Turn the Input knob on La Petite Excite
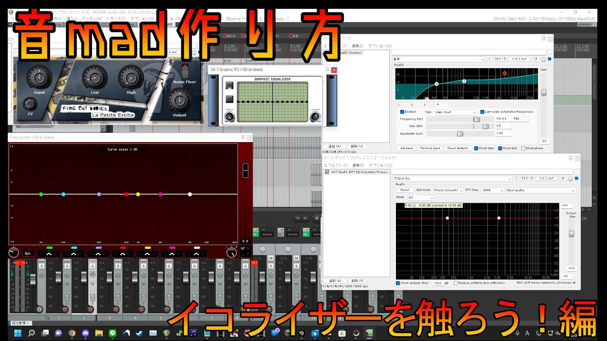Viewport: 607px width, 341px height. pos(39,77)
